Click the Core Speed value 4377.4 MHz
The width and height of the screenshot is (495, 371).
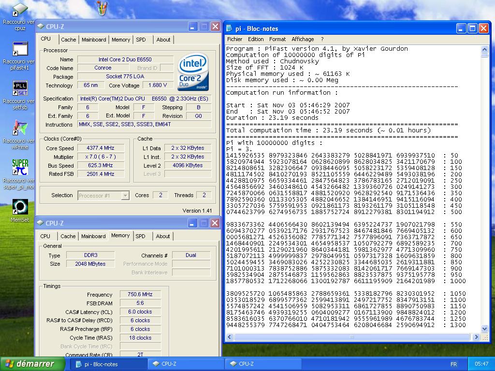101,148
